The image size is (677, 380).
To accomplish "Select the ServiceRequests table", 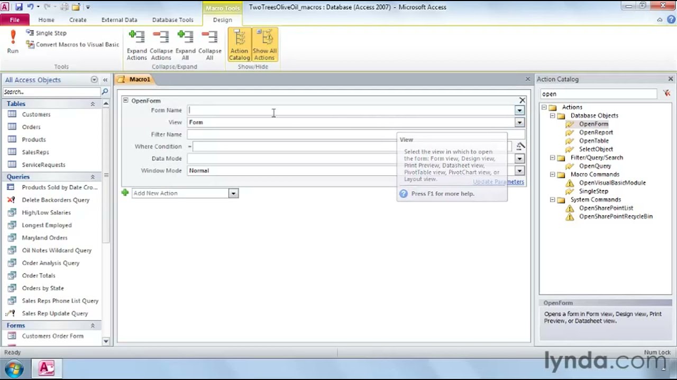I will 43,165.
